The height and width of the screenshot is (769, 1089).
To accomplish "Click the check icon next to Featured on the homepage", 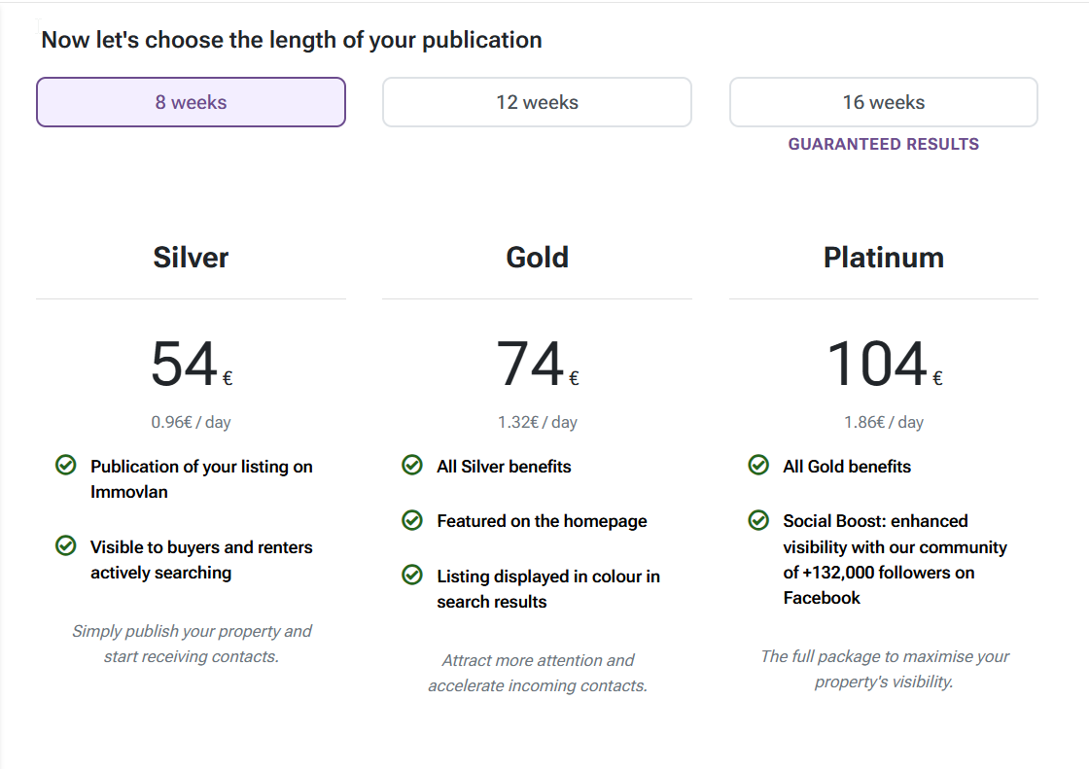I will [412, 519].
